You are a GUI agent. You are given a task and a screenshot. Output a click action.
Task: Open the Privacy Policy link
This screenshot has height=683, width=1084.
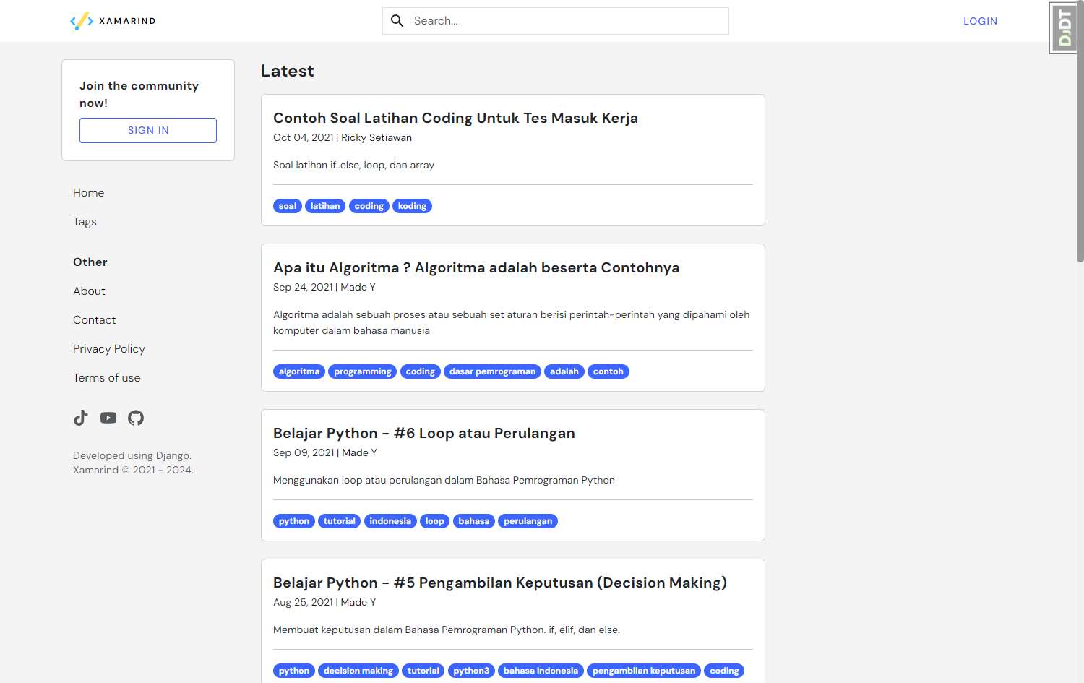[109, 349]
